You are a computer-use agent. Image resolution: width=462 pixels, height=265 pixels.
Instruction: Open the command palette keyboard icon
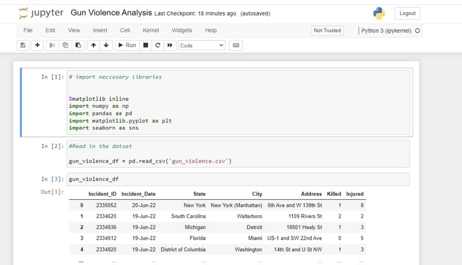tap(236, 45)
